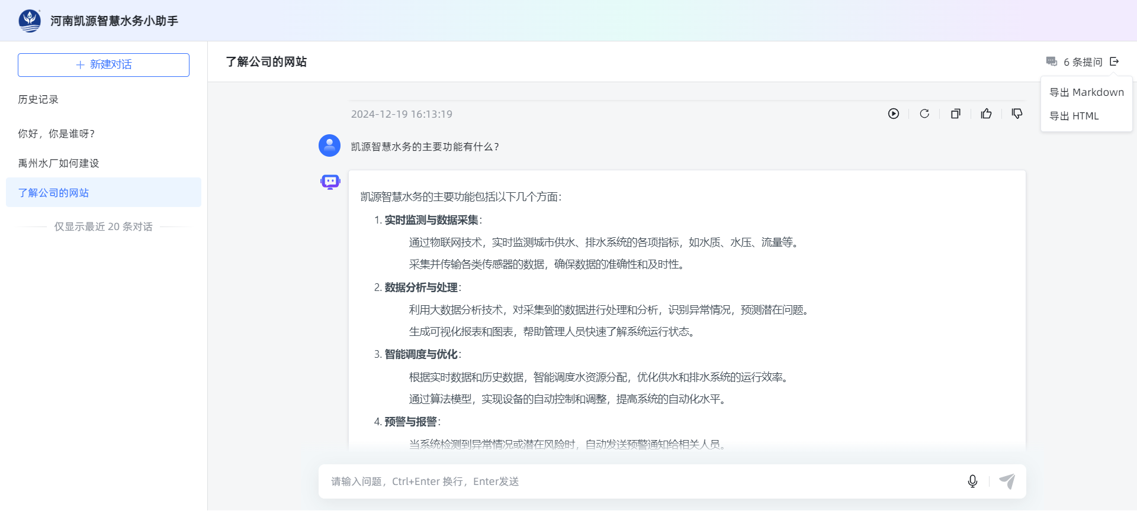Click the line 通过物联网技术，实时监测城市供水
Viewport: 1137px width, 511px height.
click(x=605, y=242)
